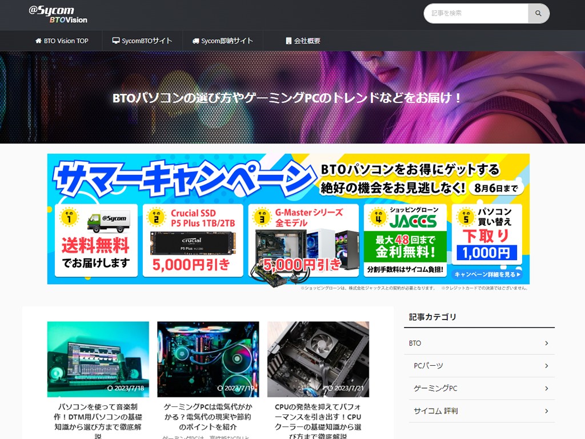
Task: Open the パソコン買い替え下取り offer card
Action: point(487,234)
